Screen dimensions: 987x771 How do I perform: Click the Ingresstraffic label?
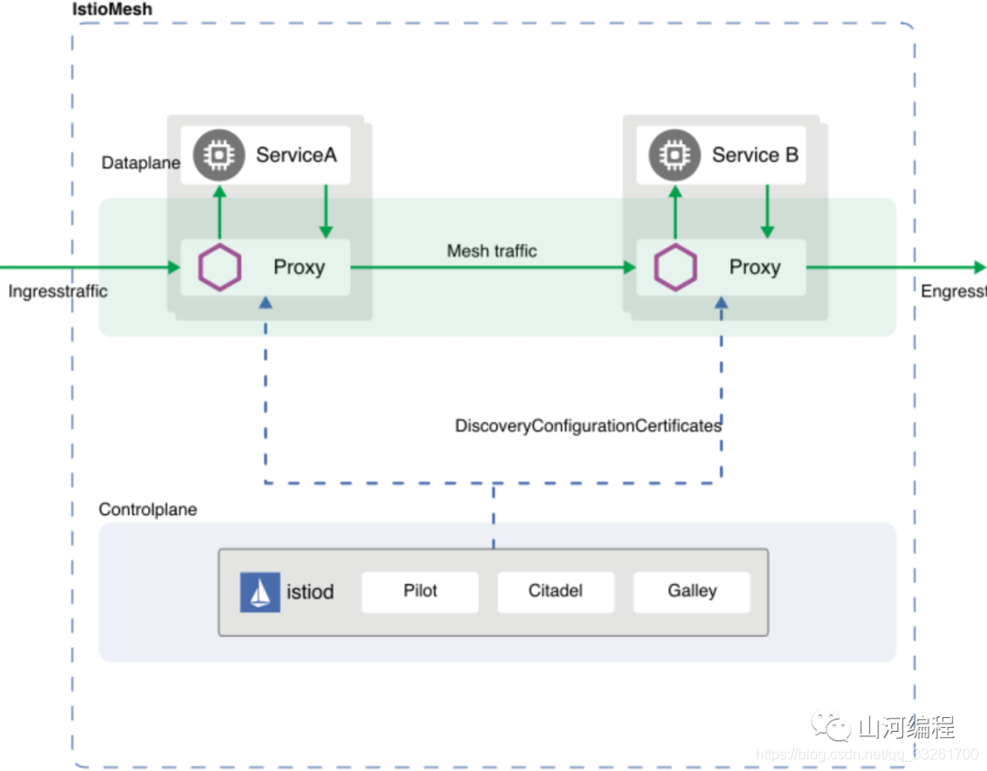point(58,291)
